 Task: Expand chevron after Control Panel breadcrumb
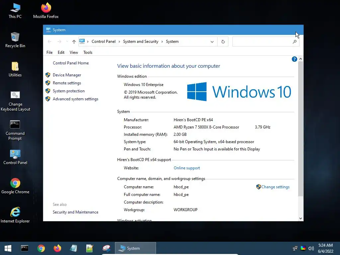point(119,42)
